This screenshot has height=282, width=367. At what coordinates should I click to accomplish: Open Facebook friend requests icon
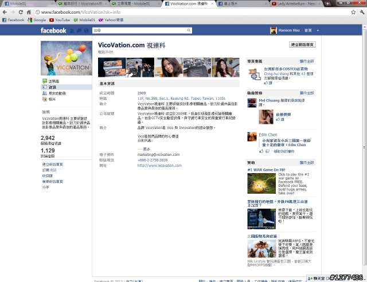[x=72, y=30]
